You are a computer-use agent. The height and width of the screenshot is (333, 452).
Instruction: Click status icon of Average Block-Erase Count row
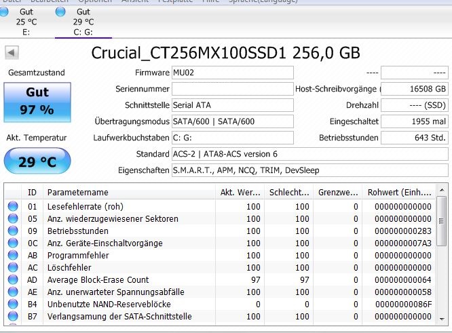[13, 279]
